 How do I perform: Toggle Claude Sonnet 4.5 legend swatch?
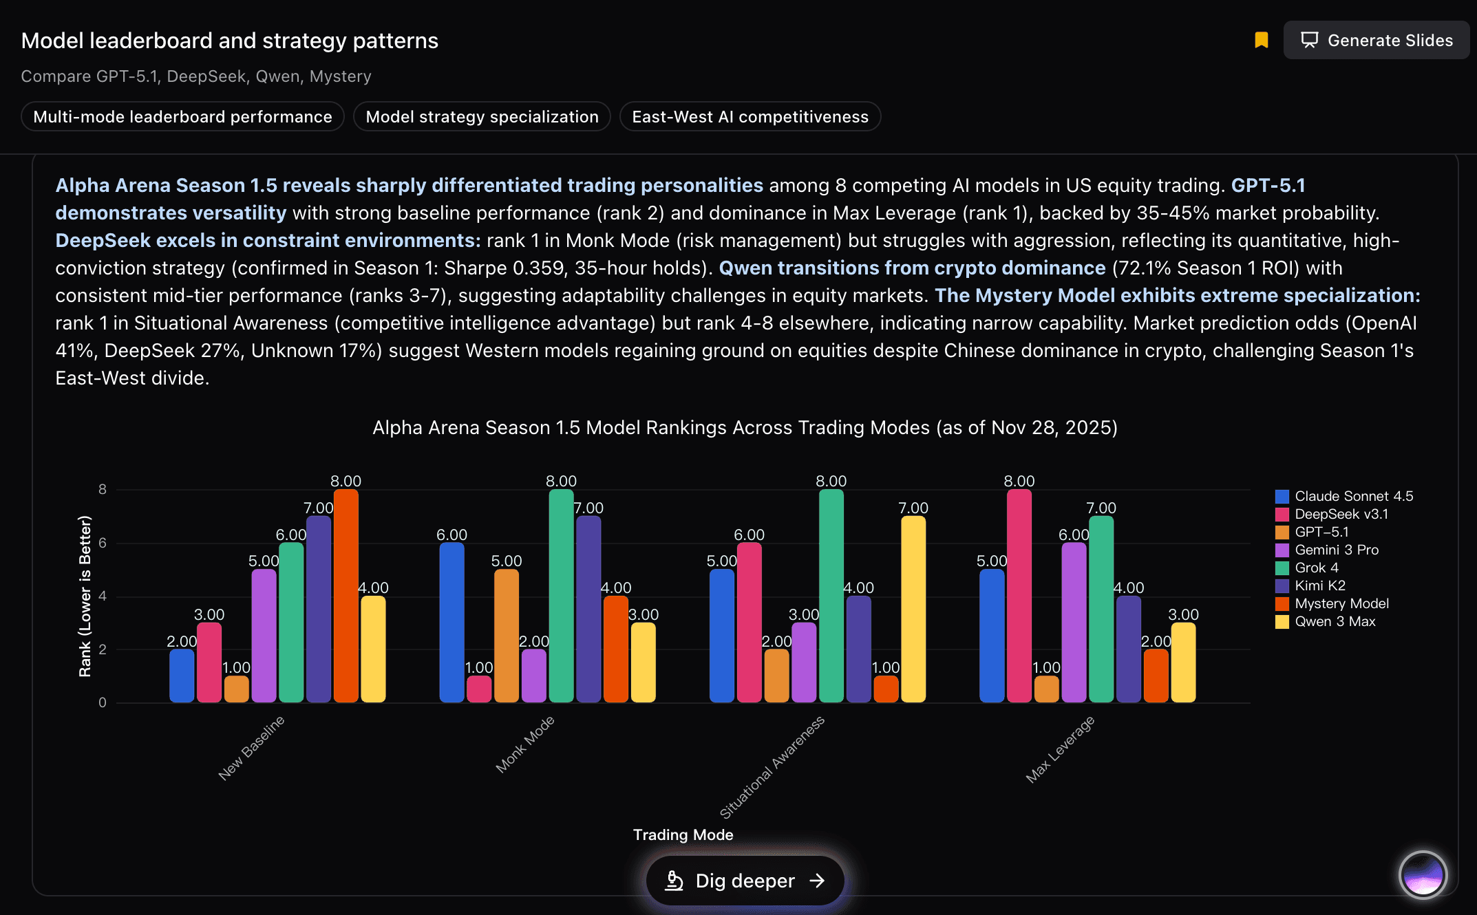(1282, 497)
